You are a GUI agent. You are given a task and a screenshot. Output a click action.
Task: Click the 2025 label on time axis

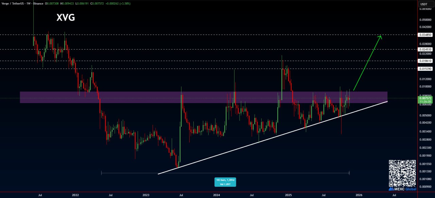[x=288, y=195]
